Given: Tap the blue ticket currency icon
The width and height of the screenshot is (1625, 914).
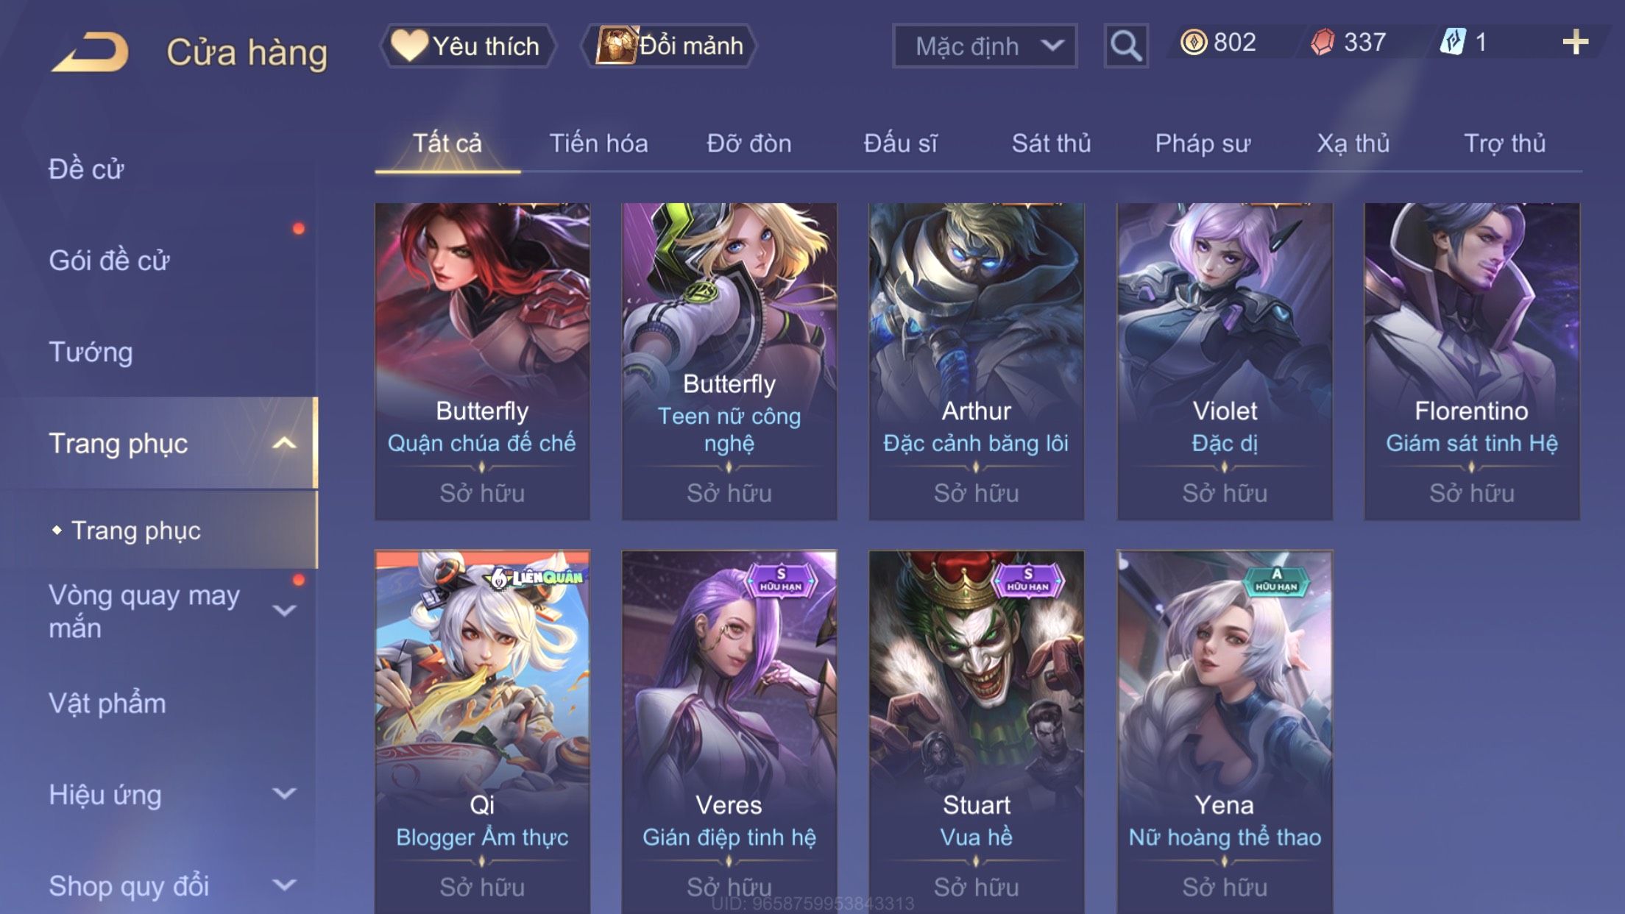Looking at the screenshot, I should point(1453,43).
